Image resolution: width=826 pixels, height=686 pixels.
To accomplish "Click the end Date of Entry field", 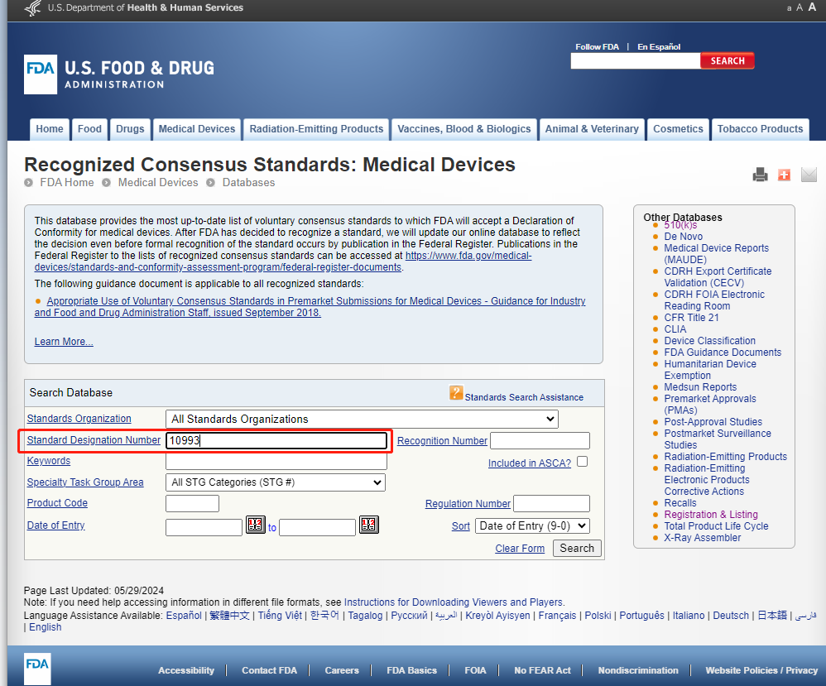I will click(x=318, y=527).
